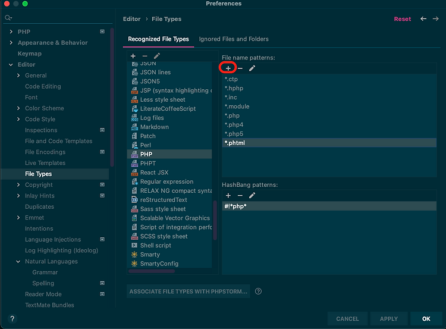
Task: Edit the selected HashBang pattern
Action: pyautogui.click(x=252, y=196)
